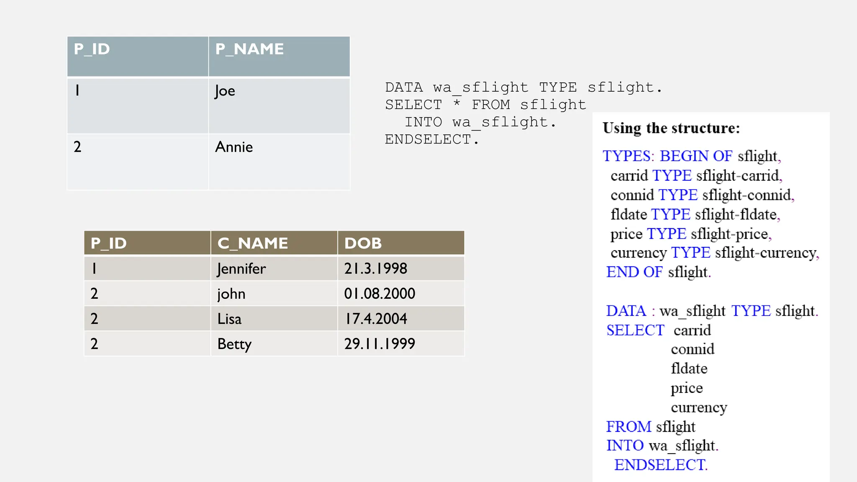Click the P_ID header in the top table
857x482 pixels.
coord(138,56)
